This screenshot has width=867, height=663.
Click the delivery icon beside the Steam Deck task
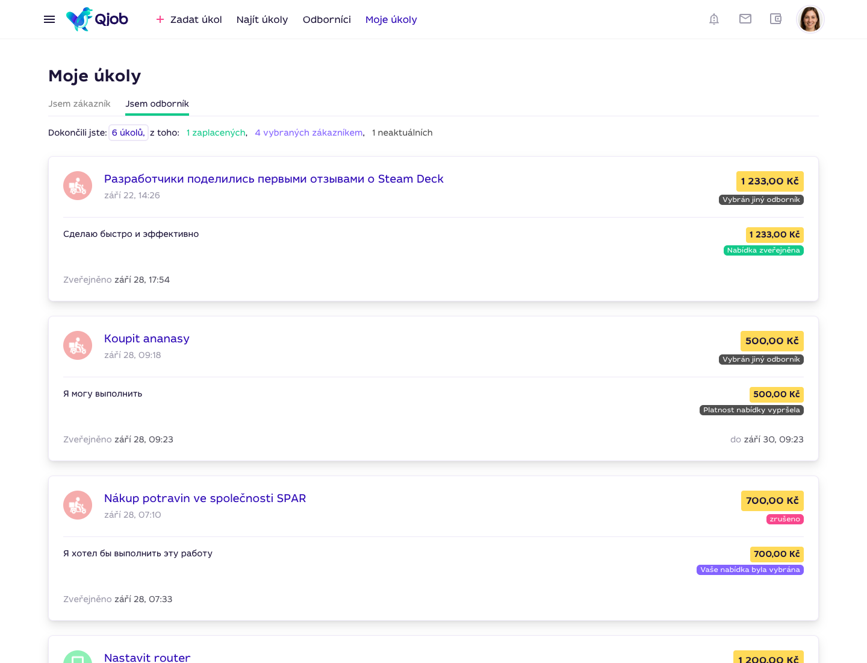(x=78, y=186)
